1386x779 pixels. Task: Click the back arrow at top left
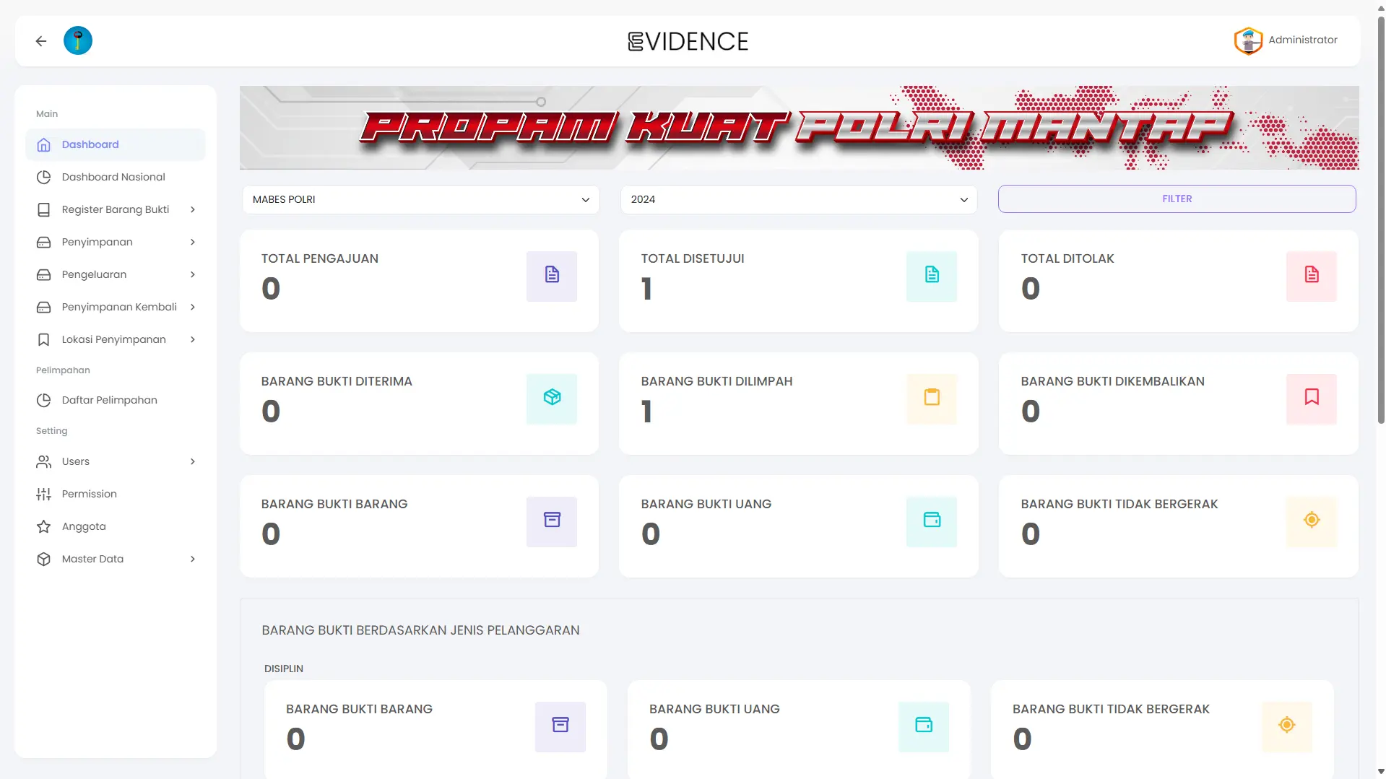point(40,40)
